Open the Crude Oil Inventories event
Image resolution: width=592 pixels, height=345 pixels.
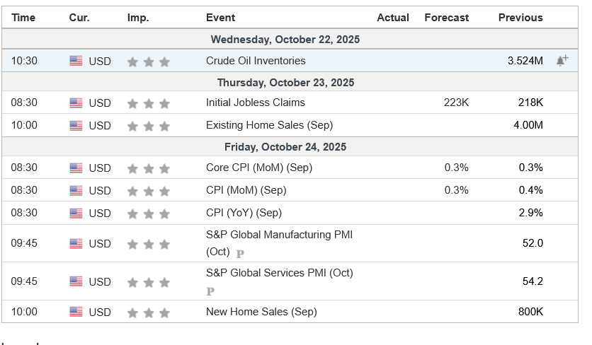256,61
